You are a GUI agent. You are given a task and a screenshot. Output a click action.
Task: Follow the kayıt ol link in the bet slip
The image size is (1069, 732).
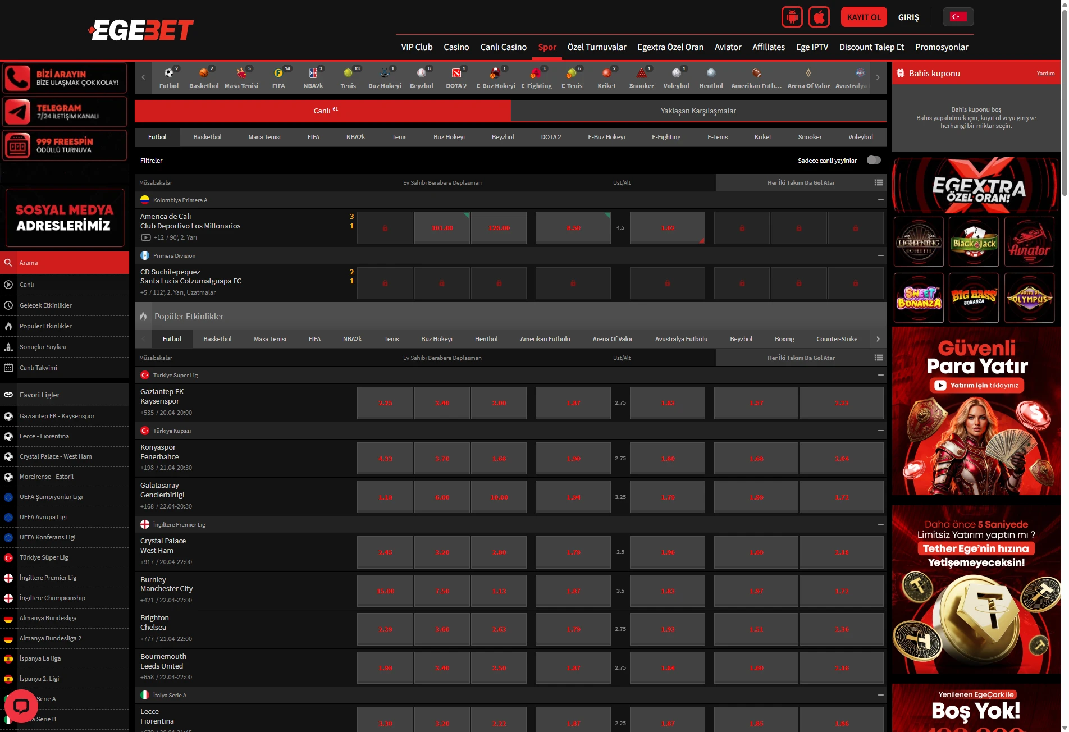click(x=990, y=118)
